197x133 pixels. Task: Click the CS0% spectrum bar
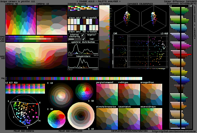(x=36, y=39)
